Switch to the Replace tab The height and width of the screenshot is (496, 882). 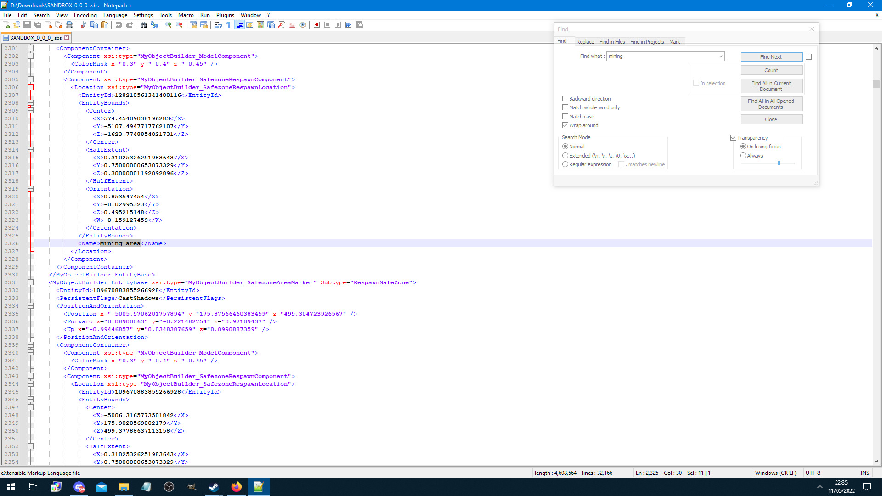click(x=585, y=42)
